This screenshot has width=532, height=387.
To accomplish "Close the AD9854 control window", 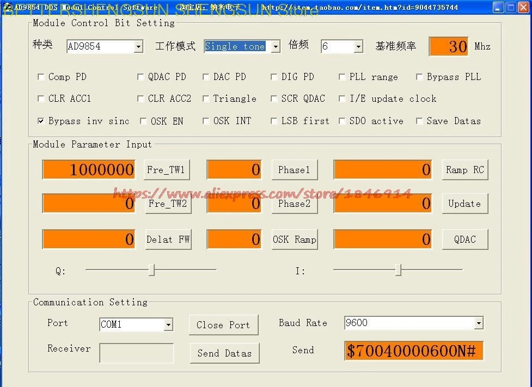I will [524, 7].
